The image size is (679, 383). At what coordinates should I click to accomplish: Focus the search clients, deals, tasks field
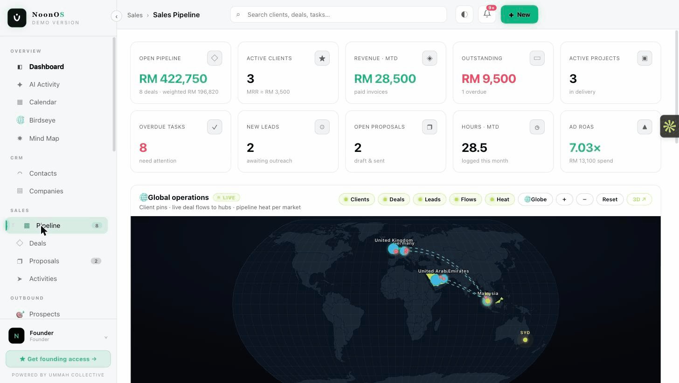click(x=338, y=14)
